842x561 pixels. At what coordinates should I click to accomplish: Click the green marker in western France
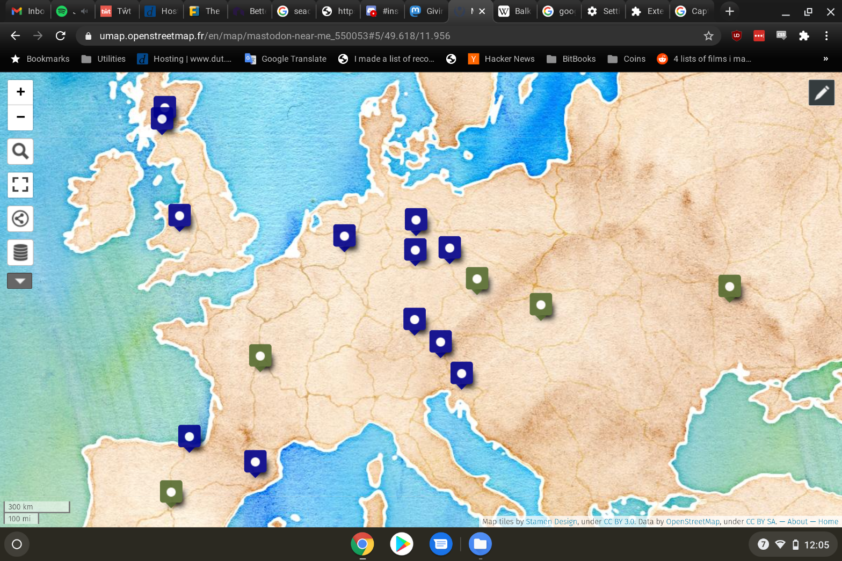pos(260,358)
